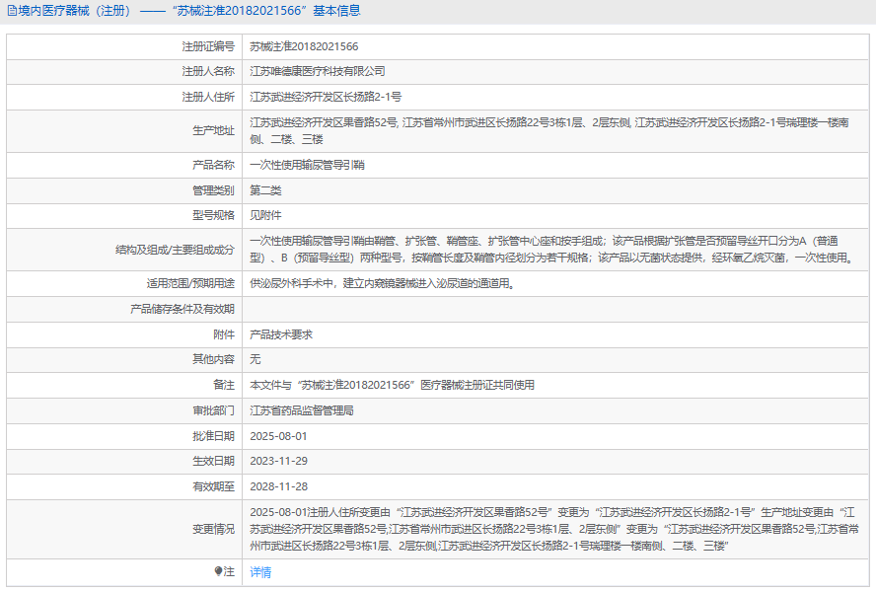The image size is (876, 592).
Task: Open the 详情 link
Action: pyautogui.click(x=260, y=572)
